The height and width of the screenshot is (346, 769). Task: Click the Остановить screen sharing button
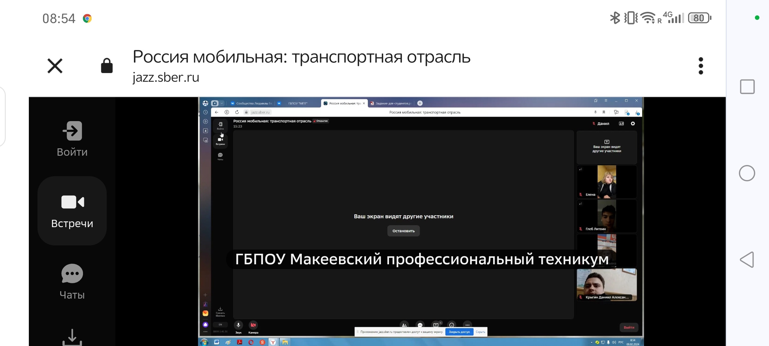point(403,231)
